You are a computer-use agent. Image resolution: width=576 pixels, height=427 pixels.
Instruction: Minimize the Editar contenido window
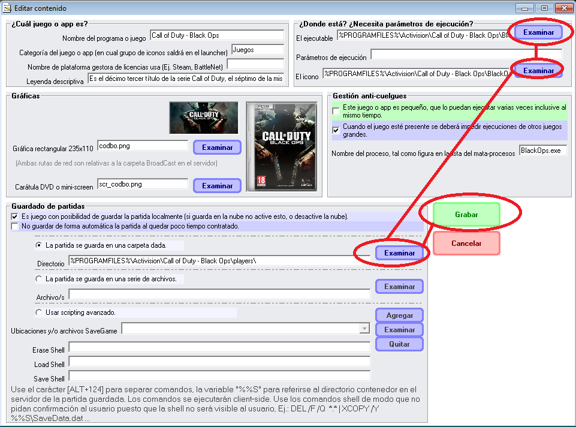[x=524, y=8]
